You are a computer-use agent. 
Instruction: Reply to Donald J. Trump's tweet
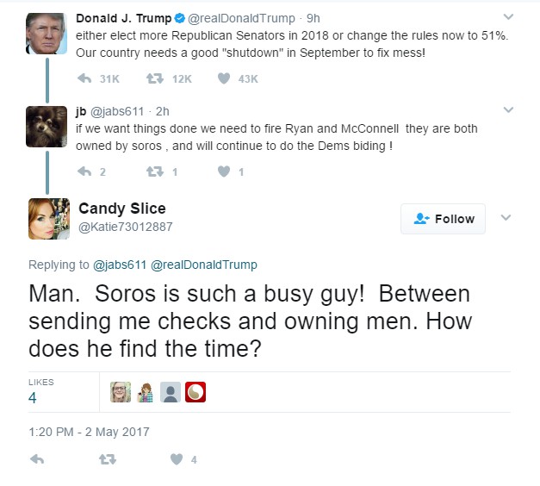point(84,78)
